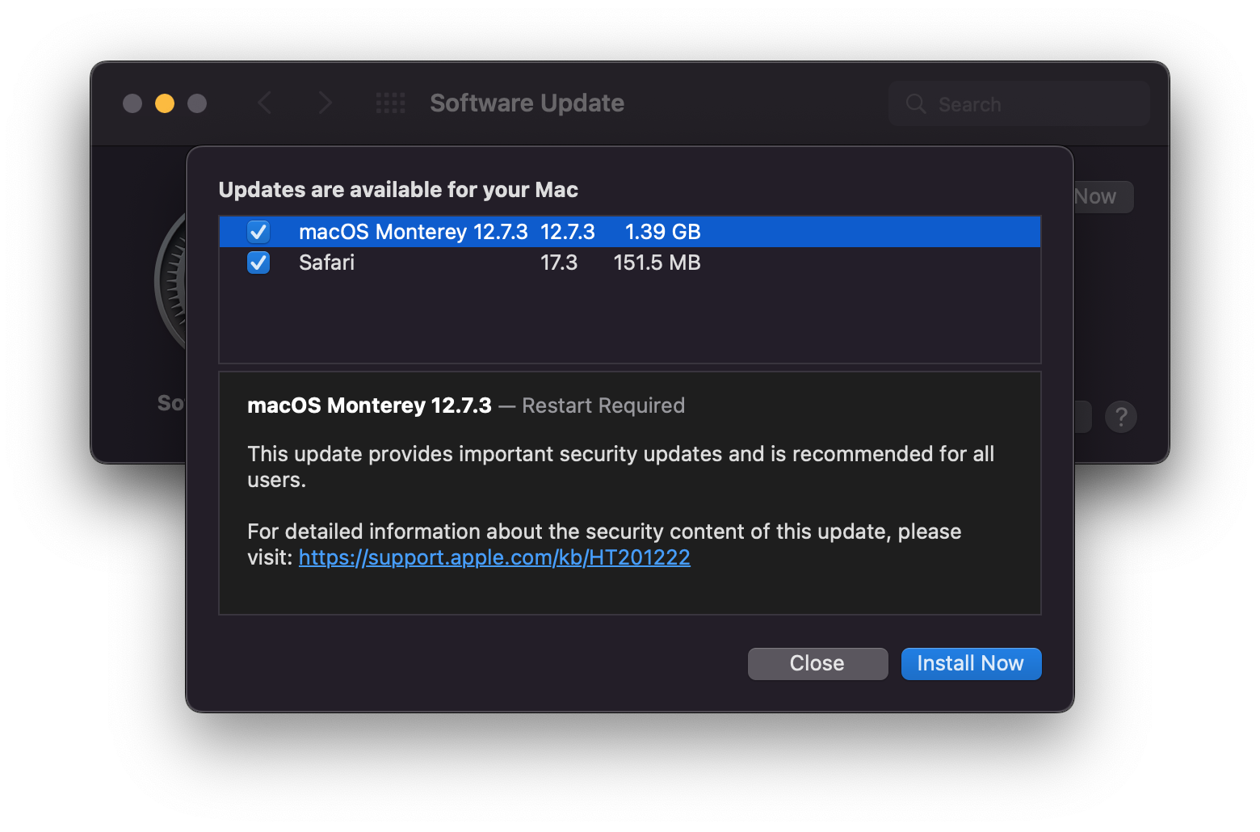1260x832 pixels.
Task: Dismiss the dialog with Close button
Action: (817, 664)
